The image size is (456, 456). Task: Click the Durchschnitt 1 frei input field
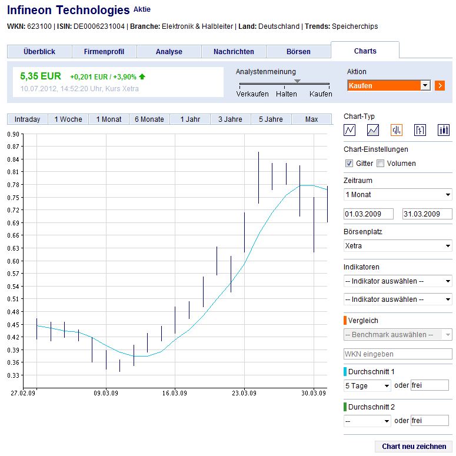(430, 385)
